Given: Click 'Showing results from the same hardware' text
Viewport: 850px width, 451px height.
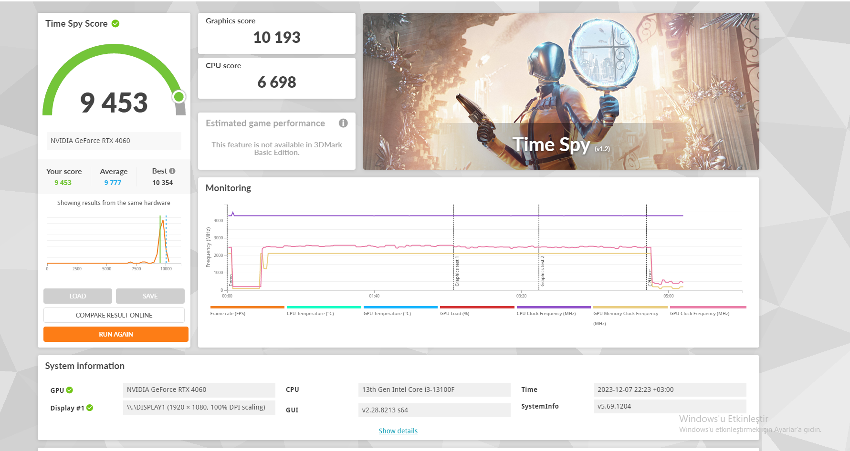Looking at the screenshot, I should coord(114,203).
